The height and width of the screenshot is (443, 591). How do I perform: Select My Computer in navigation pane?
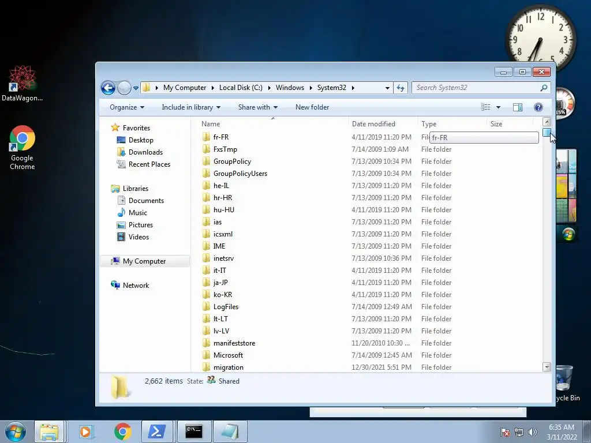click(145, 261)
